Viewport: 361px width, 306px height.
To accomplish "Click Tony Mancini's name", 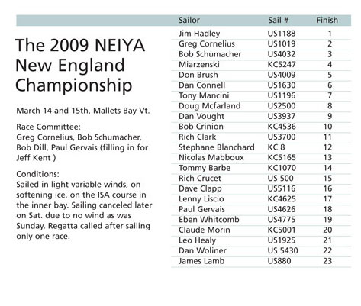I will tap(204, 95).
